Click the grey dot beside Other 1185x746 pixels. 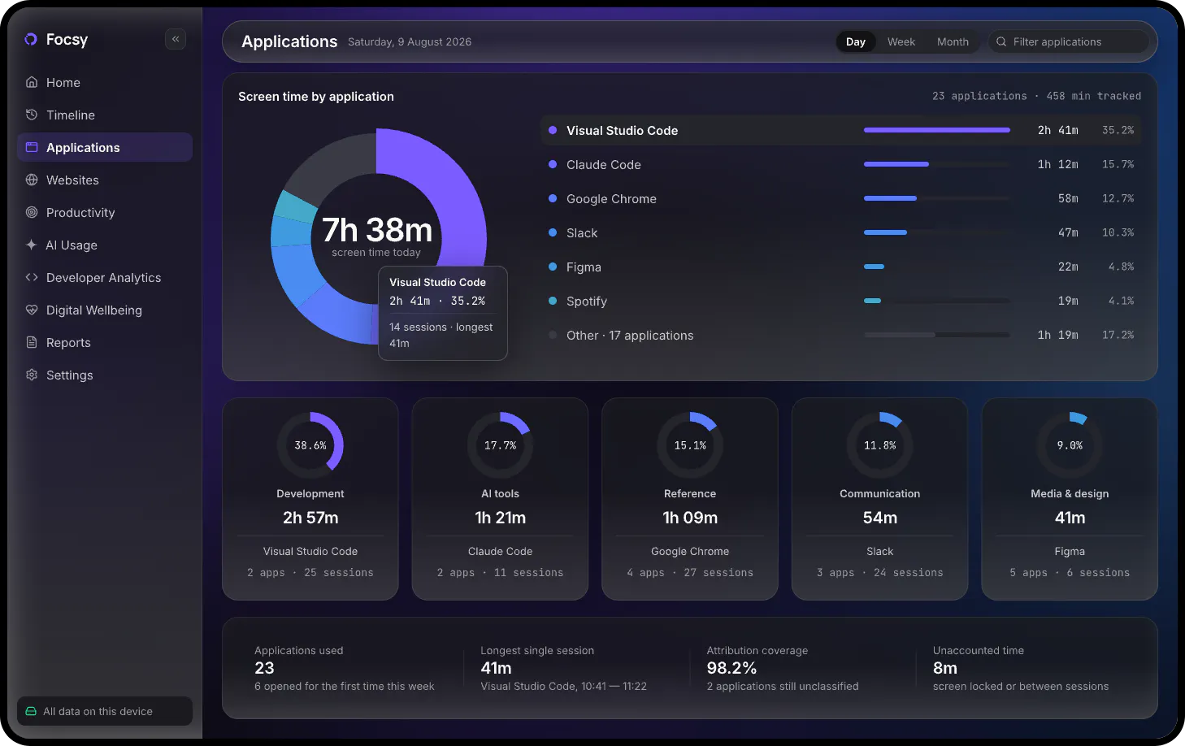553,335
